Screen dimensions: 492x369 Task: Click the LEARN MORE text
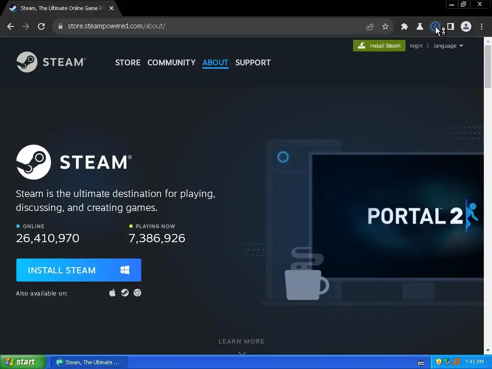(241, 342)
